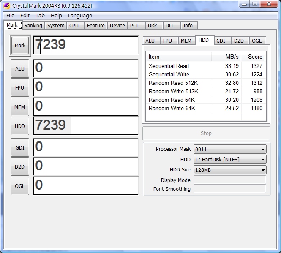The image size is (281, 253).
Task: Select the Sequential Read row
Action: coord(205,66)
